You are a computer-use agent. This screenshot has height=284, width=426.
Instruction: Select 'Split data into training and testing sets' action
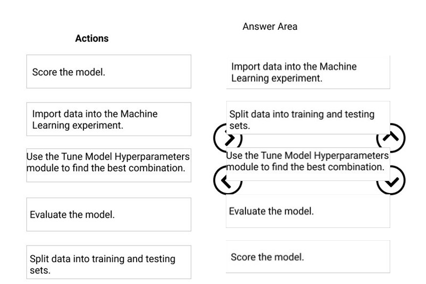[109, 262]
